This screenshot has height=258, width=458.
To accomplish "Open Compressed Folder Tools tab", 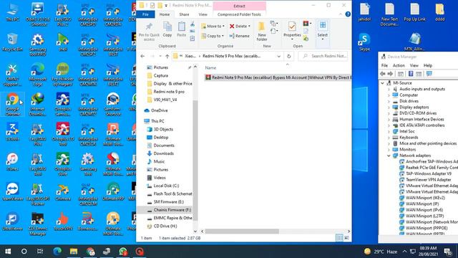I will tap(239, 14).
